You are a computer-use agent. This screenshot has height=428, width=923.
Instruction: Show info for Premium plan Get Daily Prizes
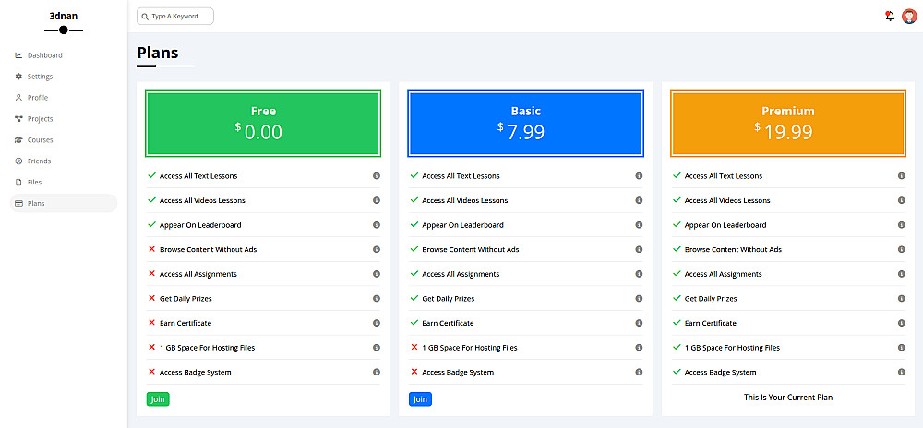(901, 298)
